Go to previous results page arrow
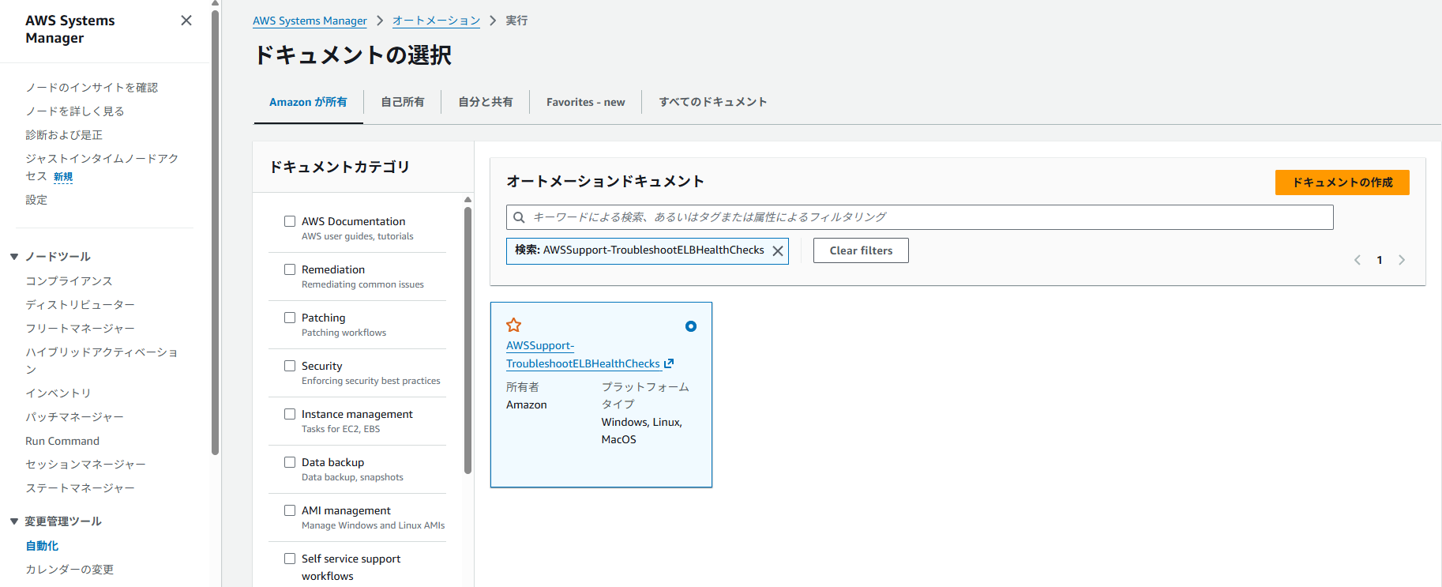1442x587 pixels. click(x=1358, y=260)
